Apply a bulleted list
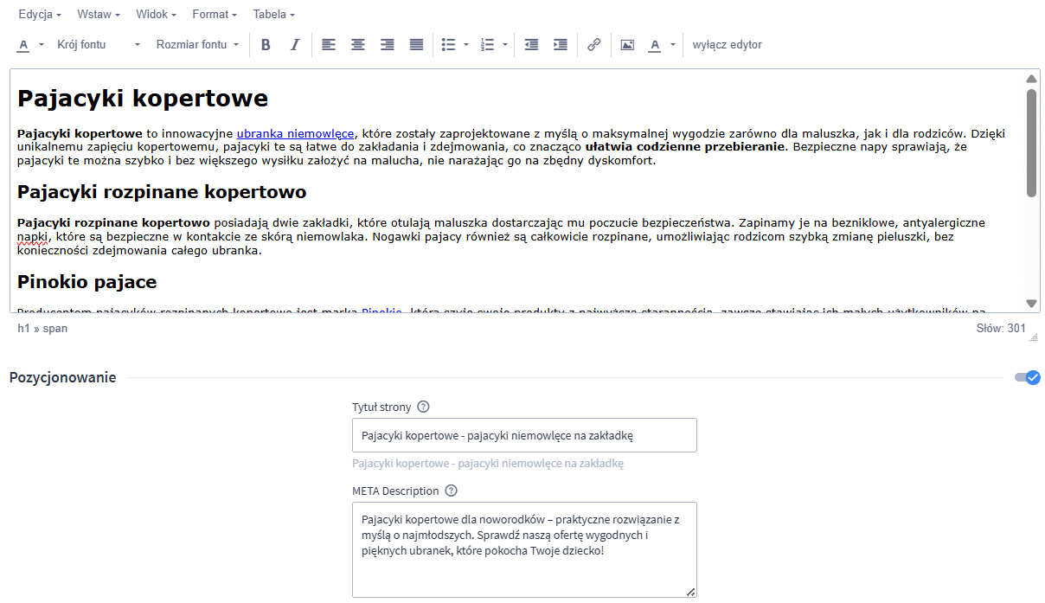Viewport: 1045px width, 603px height. pos(449,44)
